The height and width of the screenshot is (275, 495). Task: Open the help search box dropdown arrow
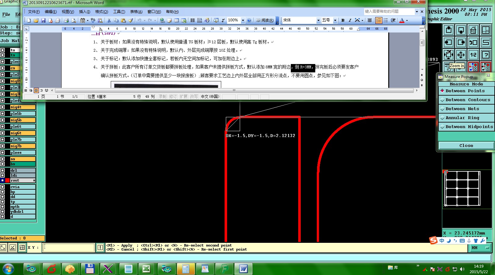(417, 11)
